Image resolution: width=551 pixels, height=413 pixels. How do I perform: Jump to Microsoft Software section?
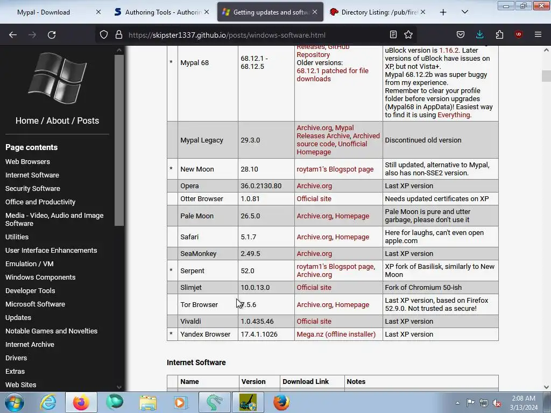click(35, 304)
